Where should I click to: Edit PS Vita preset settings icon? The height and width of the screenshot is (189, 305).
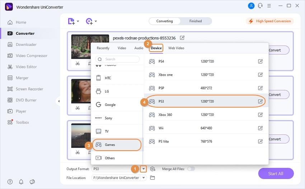click(x=260, y=141)
